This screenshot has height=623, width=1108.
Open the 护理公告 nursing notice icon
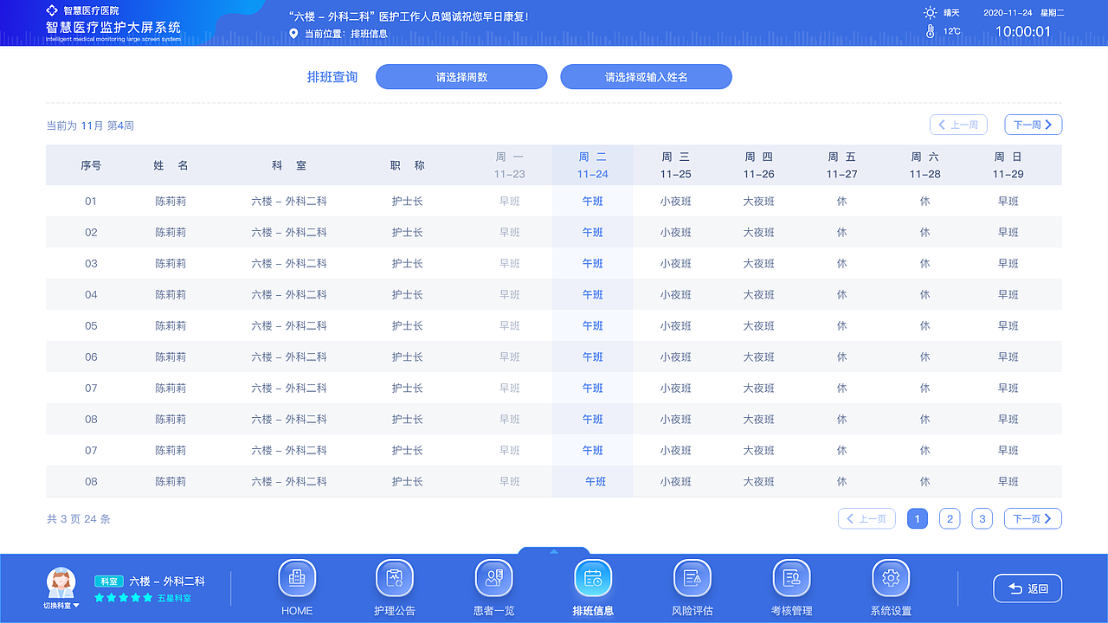(395, 578)
